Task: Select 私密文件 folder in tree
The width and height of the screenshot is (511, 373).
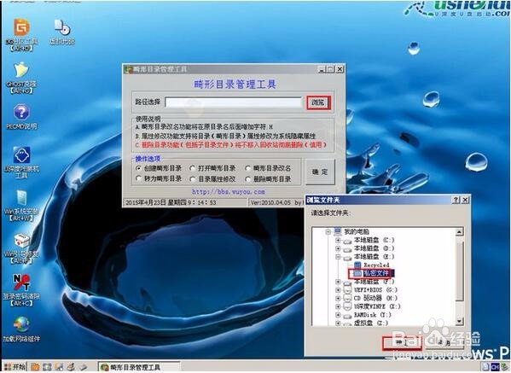Action: [x=376, y=273]
